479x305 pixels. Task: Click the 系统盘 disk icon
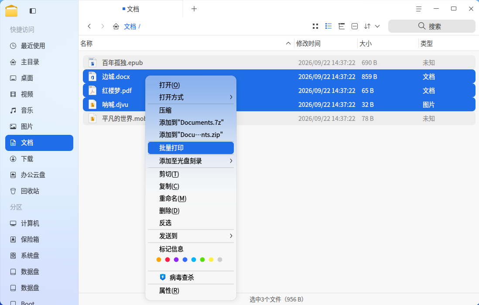click(x=13, y=256)
